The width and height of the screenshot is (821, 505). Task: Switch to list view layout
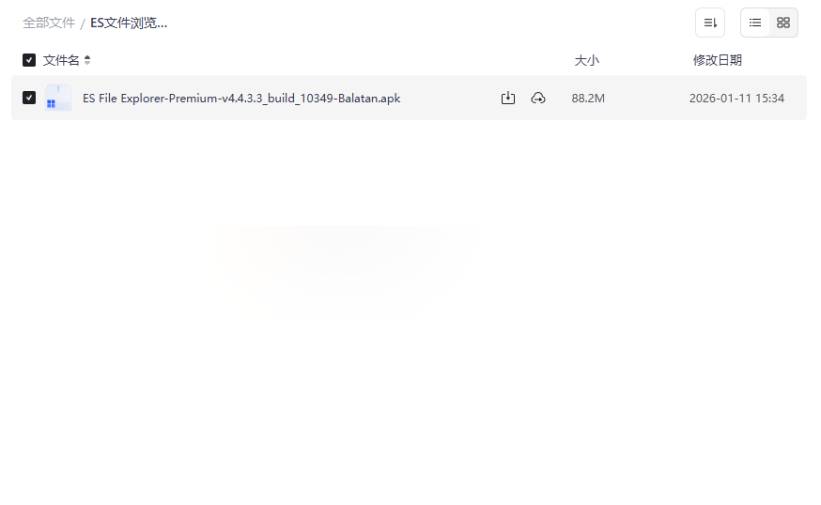(755, 23)
